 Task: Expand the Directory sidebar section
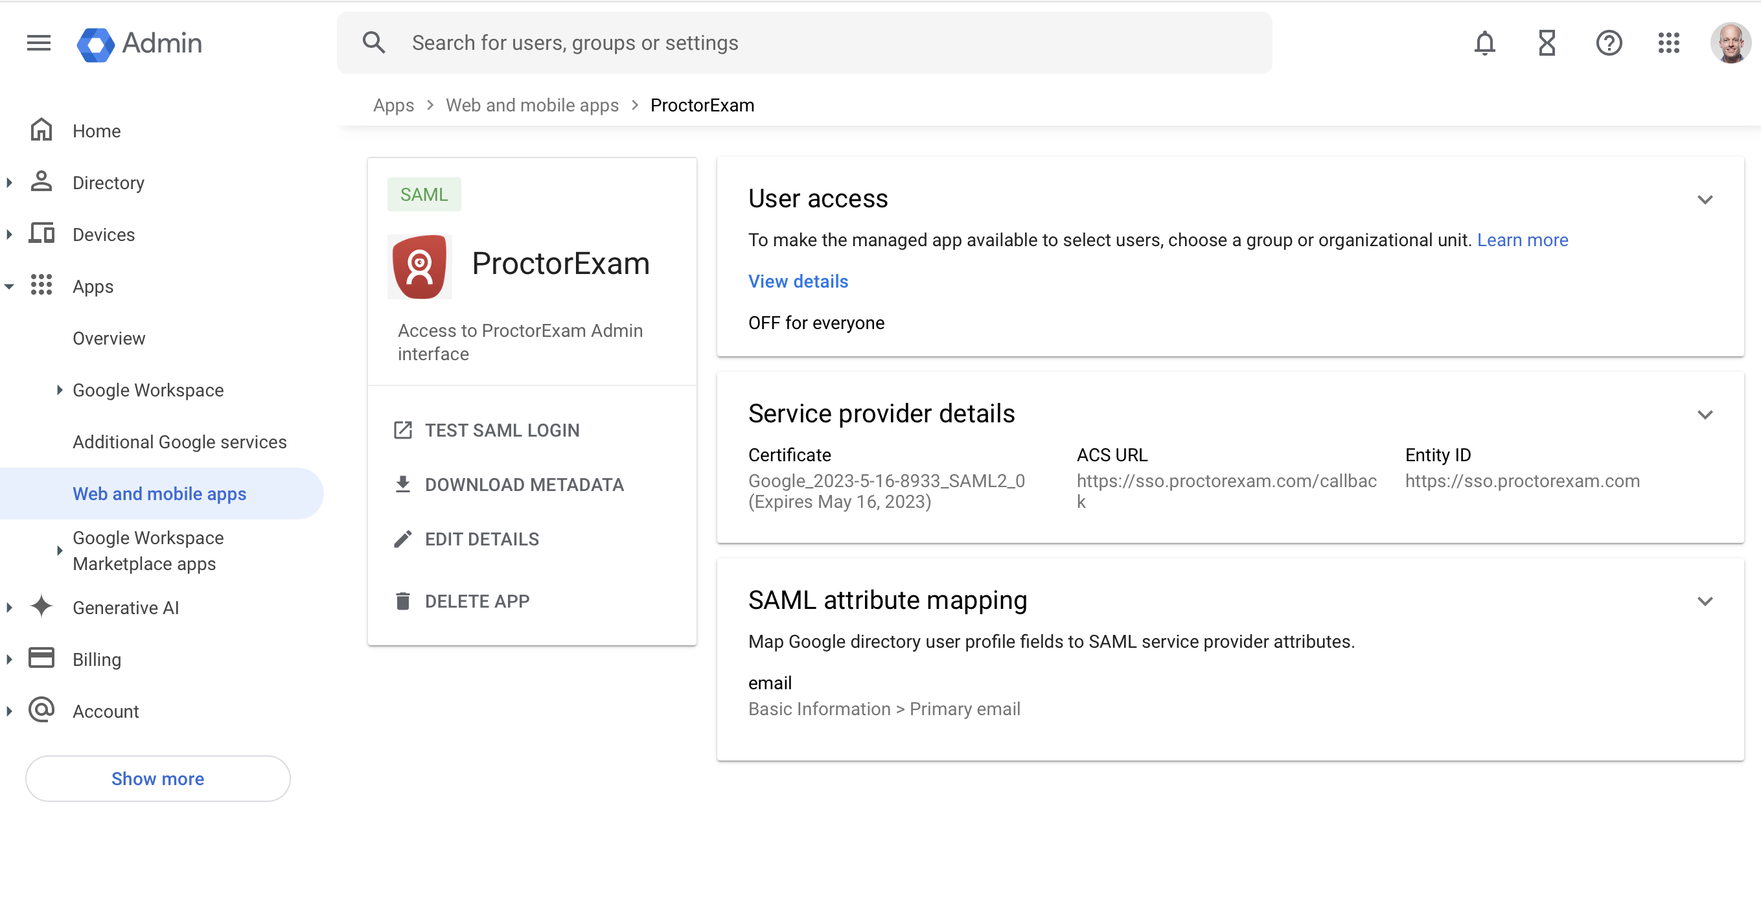[9, 183]
